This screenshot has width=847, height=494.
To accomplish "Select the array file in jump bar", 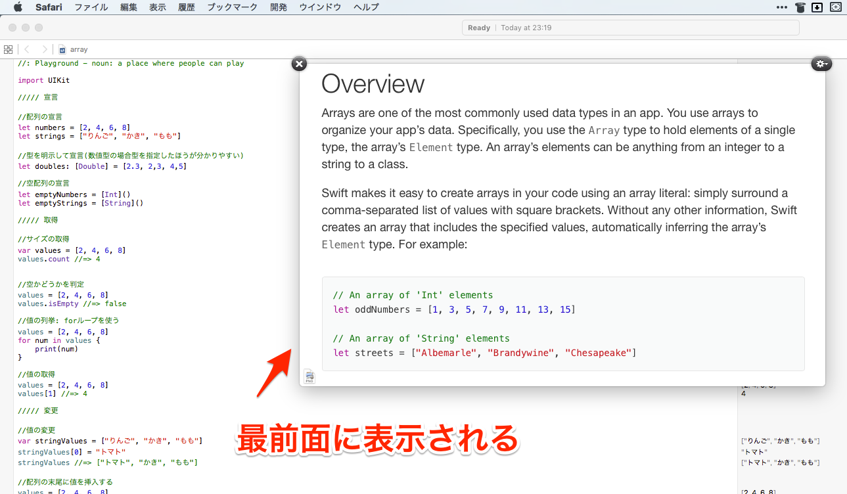I will (79, 49).
